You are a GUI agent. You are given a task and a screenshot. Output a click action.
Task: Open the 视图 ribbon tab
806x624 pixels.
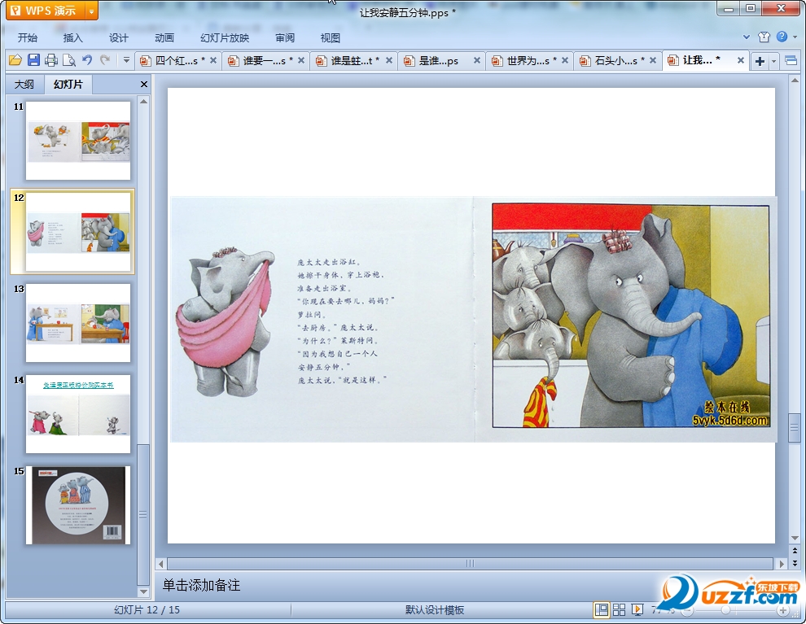[x=330, y=37]
